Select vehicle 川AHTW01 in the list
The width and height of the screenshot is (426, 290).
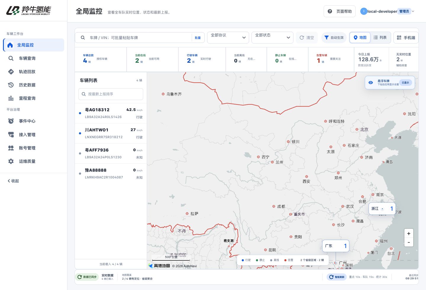[111, 133]
